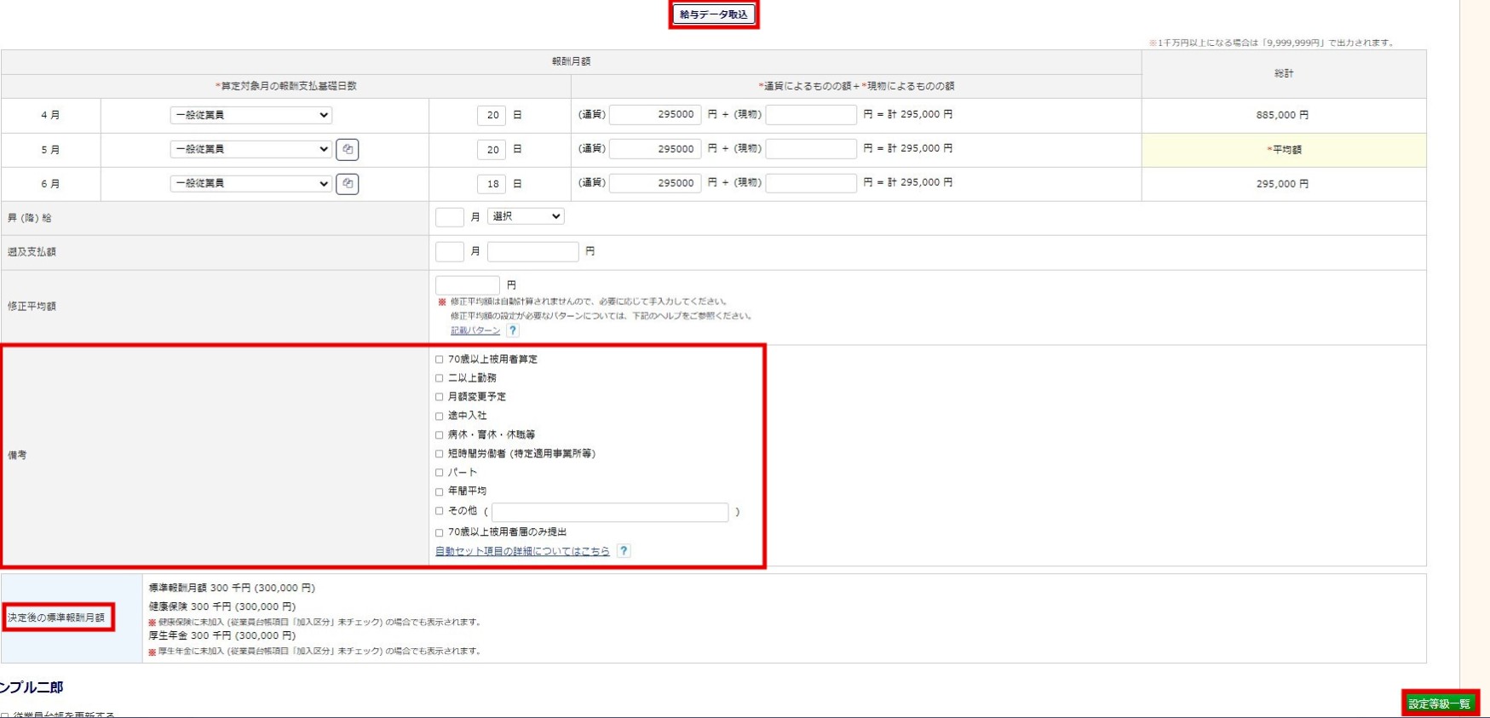The width and height of the screenshot is (1490, 718).
Task: Click 4月 通貨 amount field
Action: pyautogui.click(x=655, y=114)
